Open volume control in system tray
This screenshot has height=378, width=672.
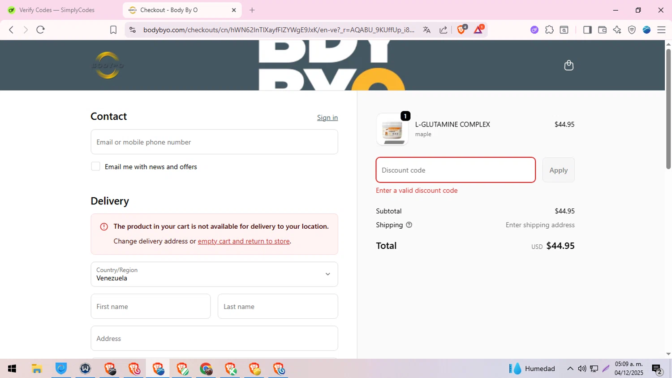pos(582,369)
